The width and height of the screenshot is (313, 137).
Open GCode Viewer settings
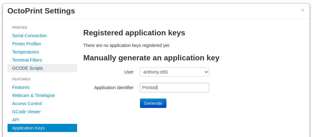[26, 112]
